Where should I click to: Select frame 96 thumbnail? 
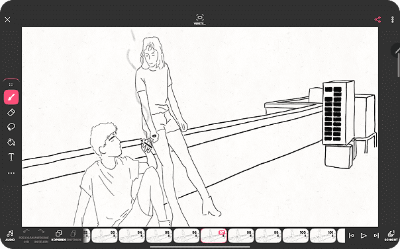(187, 236)
